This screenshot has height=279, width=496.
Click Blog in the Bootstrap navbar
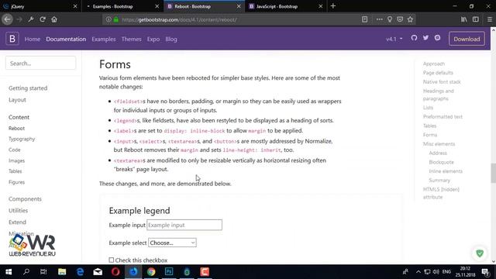(171, 40)
